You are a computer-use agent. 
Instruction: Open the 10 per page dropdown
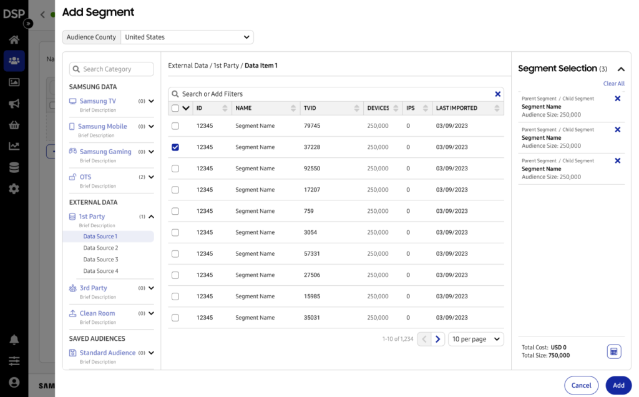tap(476, 339)
